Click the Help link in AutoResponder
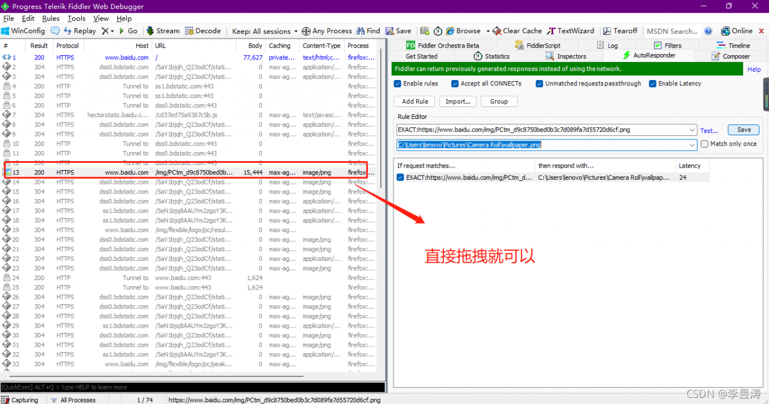 point(754,69)
